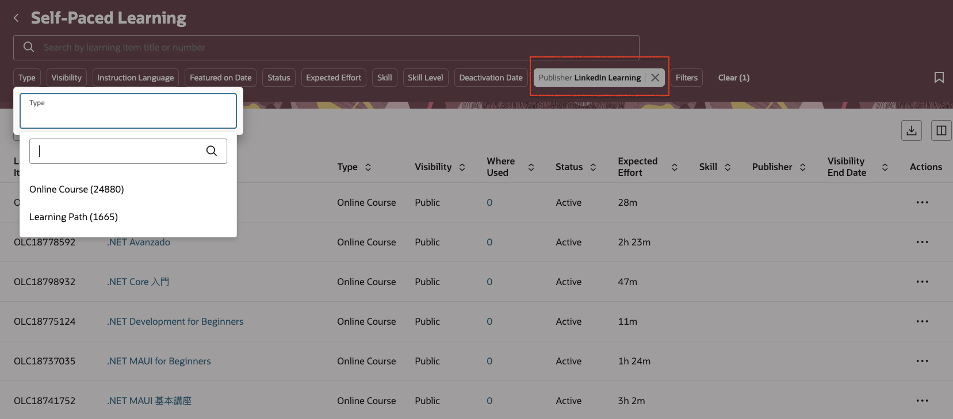Click the magnifier in the Type dropdown search
This screenshot has height=419, width=953.
tap(212, 151)
